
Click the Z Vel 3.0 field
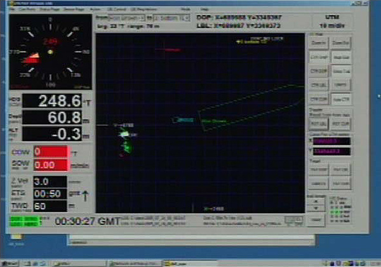click(50, 182)
